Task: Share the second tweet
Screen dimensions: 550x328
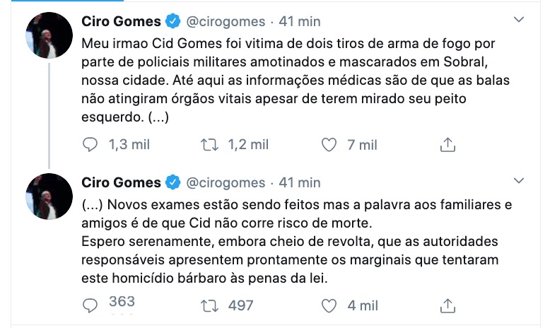Action: coord(447,305)
